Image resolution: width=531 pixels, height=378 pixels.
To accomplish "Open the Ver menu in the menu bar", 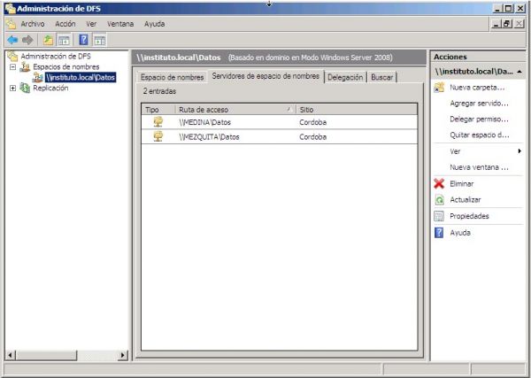I will coord(91,24).
